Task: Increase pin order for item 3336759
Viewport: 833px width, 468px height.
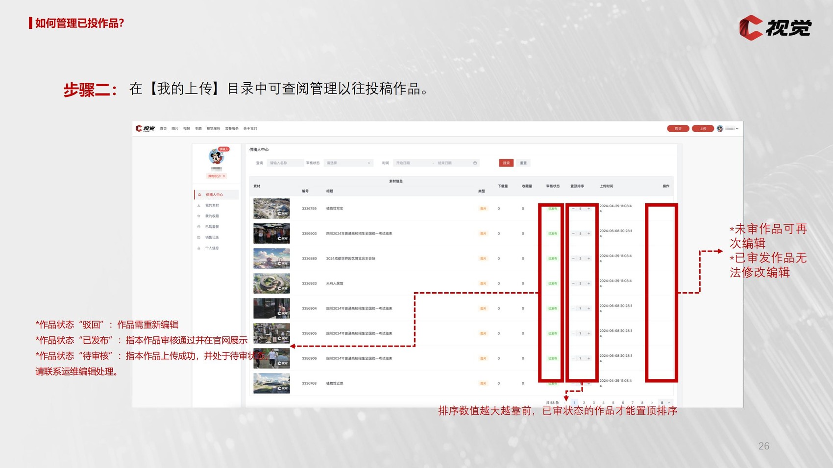Action: pos(588,209)
